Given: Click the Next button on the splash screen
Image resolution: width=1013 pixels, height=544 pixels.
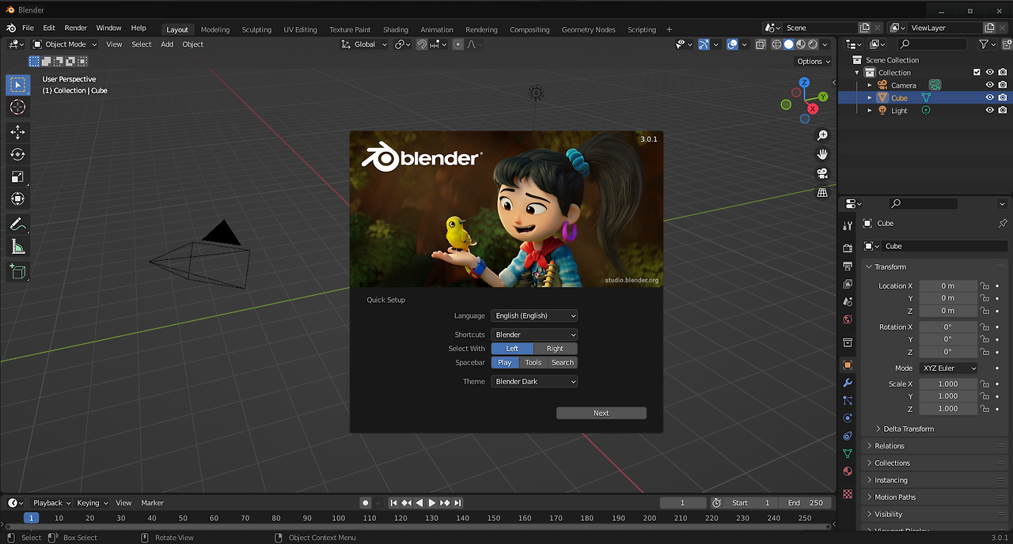Looking at the screenshot, I should pyautogui.click(x=601, y=412).
